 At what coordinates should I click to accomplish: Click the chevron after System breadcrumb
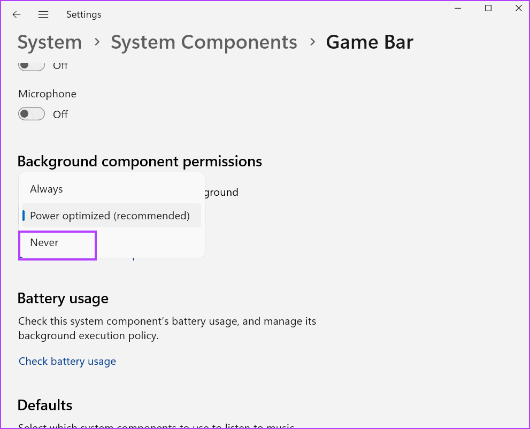click(97, 42)
